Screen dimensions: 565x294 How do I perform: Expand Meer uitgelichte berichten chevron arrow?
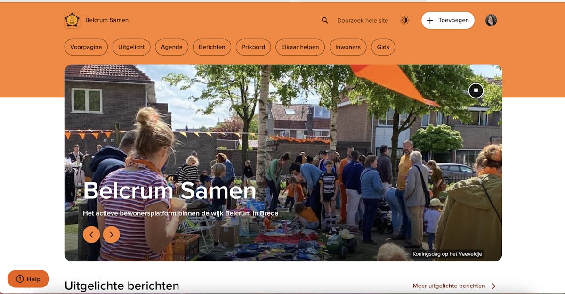coord(493,286)
